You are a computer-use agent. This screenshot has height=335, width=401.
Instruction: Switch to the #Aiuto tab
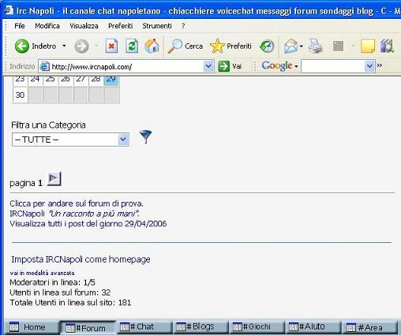[x=313, y=327]
